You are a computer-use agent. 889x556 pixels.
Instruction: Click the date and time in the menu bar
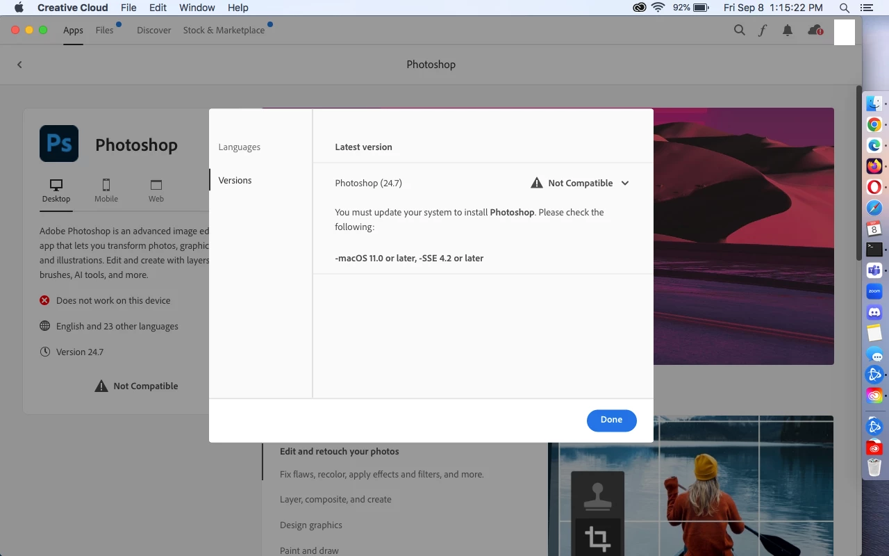tap(773, 8)
